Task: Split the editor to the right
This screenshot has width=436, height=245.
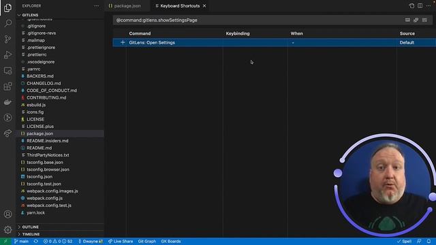Action: pos(420,6)
